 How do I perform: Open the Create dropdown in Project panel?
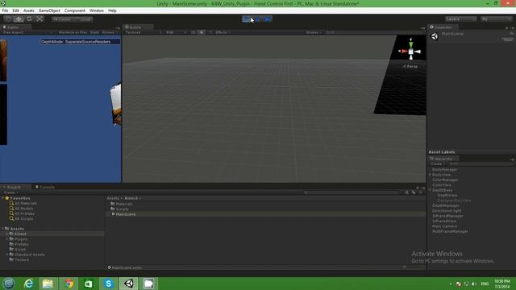[x=10, y=193]
